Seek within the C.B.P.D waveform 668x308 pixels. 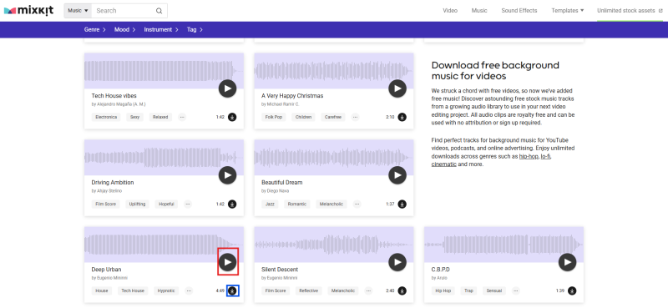tap(504, 244)
